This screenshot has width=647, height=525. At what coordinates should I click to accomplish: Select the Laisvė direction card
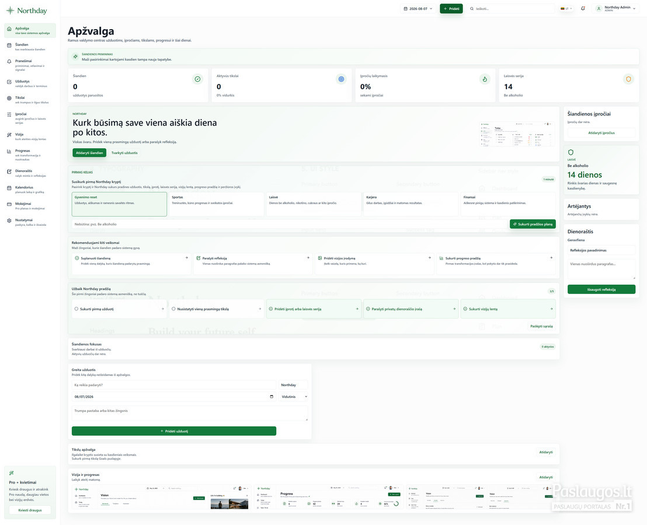(x=314, y=204)
